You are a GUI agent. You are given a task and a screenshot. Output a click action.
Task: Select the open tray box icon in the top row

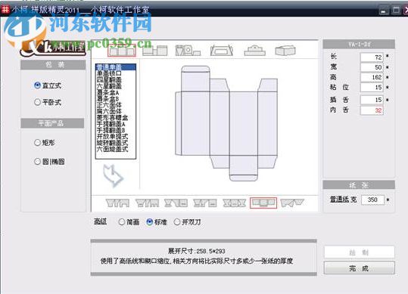click(x=222, y=51)
